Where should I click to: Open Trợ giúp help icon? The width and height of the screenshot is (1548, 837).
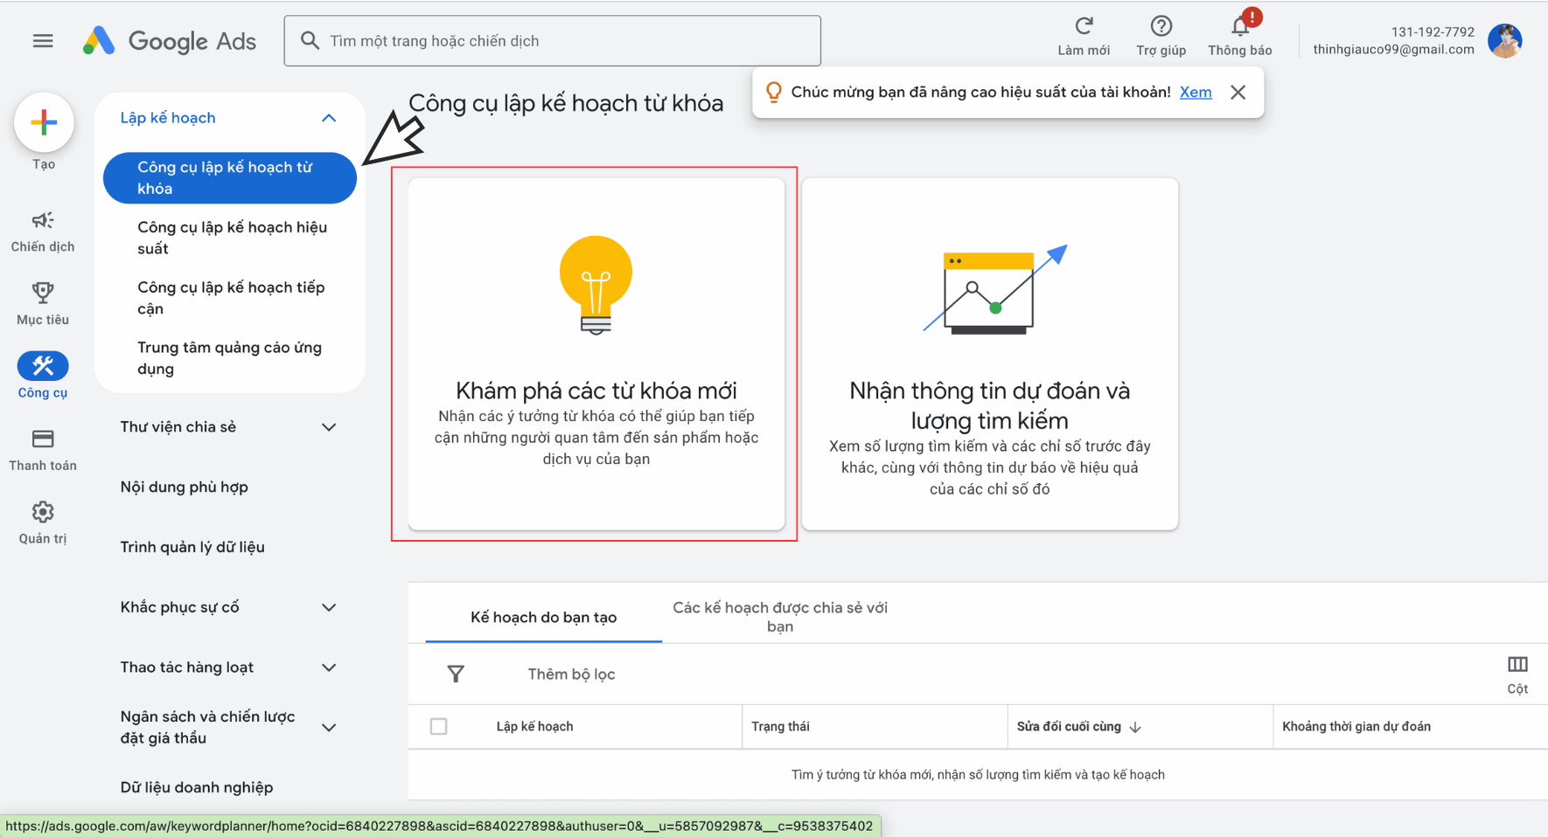(1161, 26)
